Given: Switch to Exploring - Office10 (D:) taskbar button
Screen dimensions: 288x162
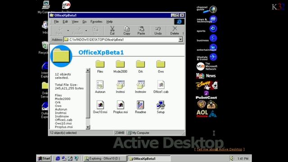Looking at the screenshot, I should coord(105,158).
